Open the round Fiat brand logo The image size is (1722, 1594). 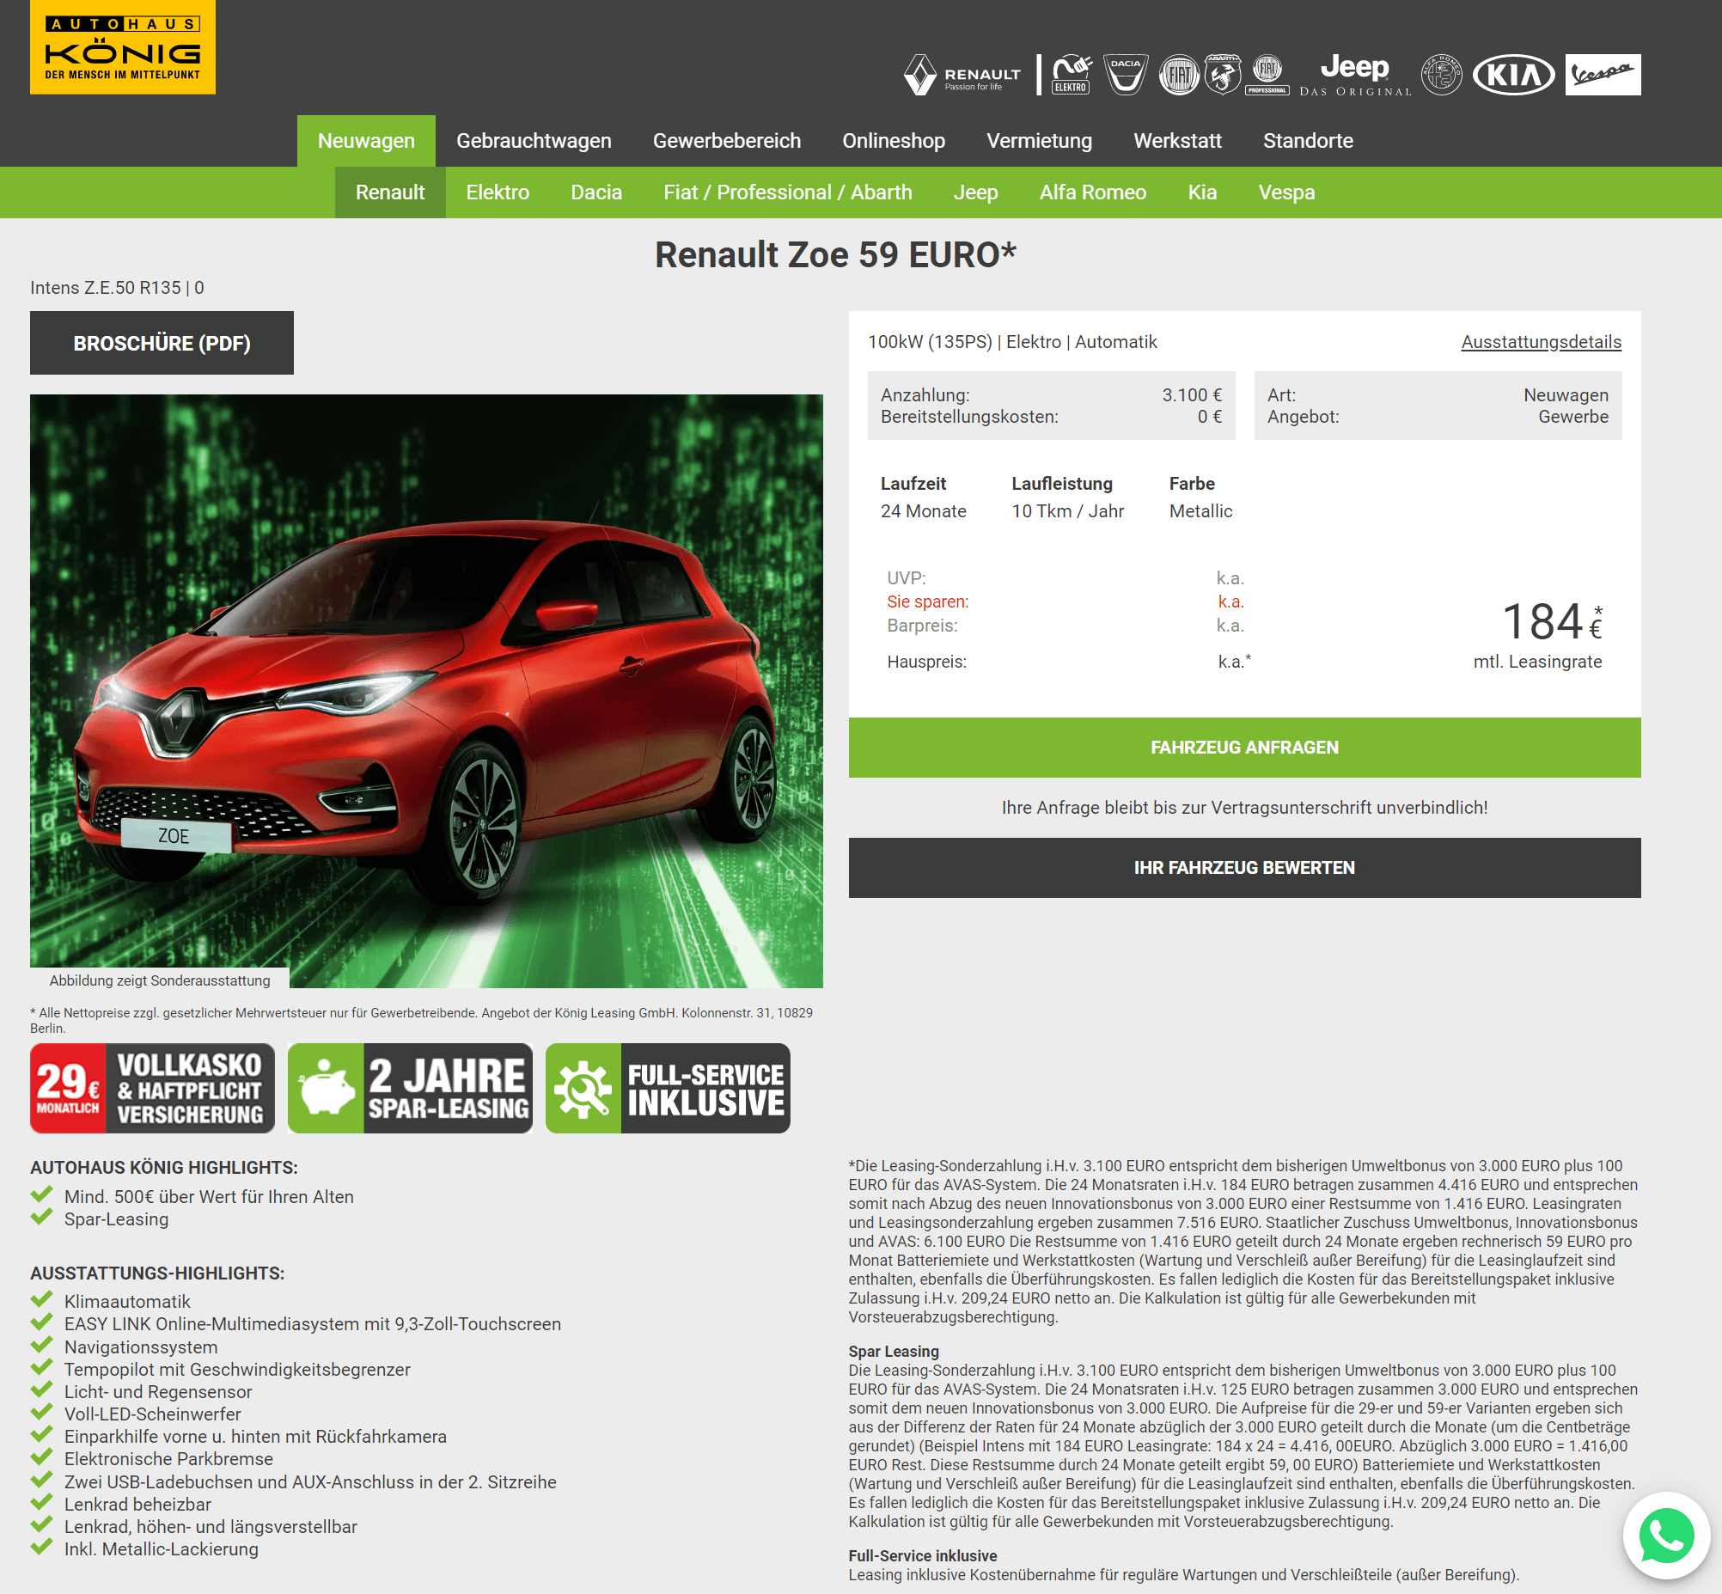coord(1178,75)
